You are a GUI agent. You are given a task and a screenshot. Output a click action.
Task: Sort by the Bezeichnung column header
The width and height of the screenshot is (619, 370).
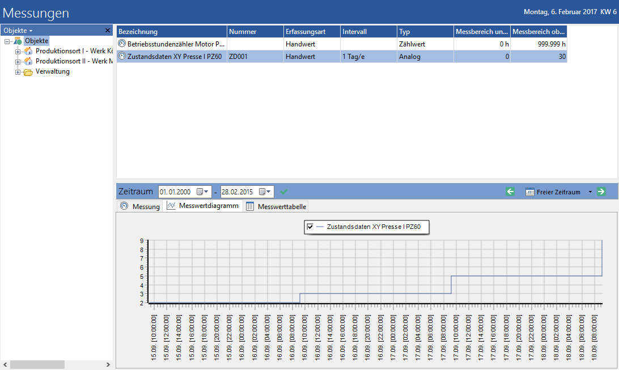(x=171, y=32)
